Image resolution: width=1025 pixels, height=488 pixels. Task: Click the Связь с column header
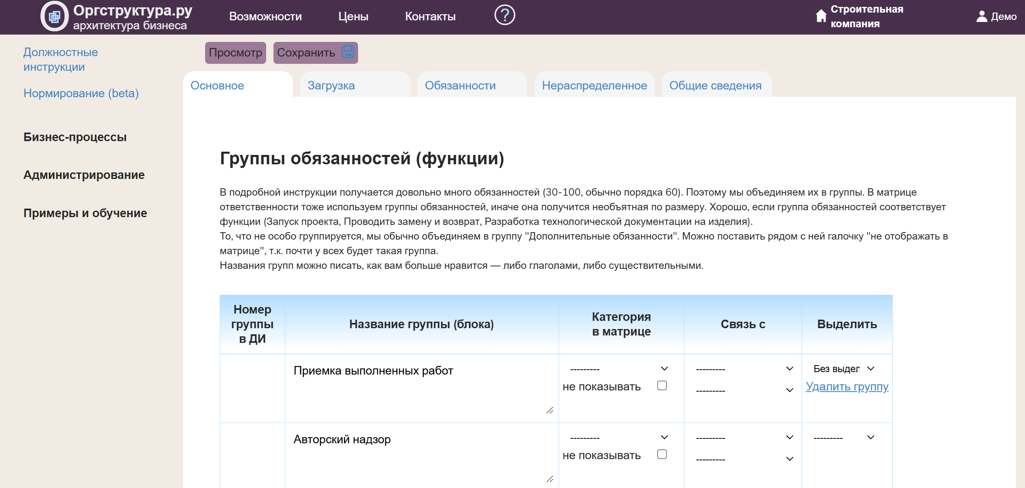coord(743,324)
